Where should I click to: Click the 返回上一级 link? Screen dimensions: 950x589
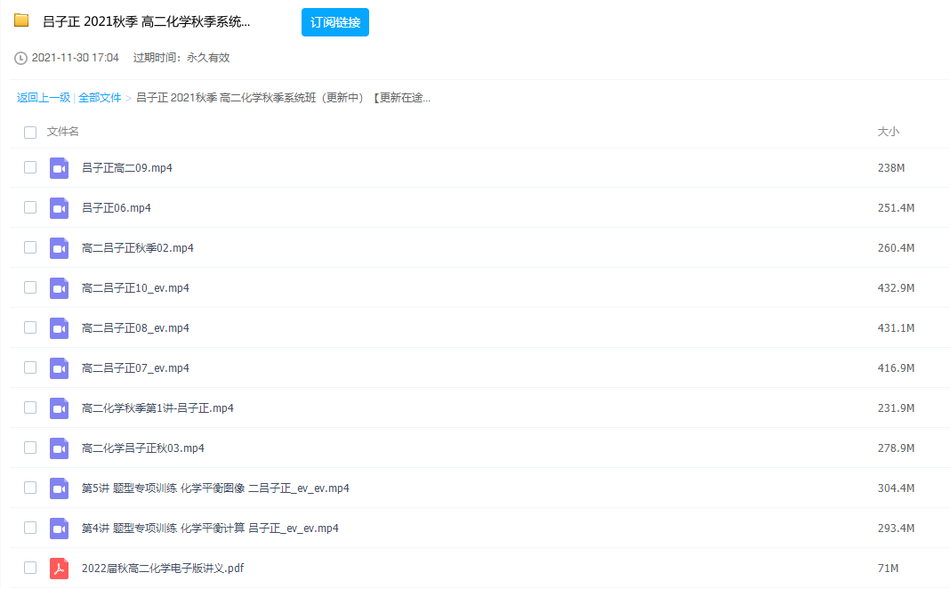pos(43,97)
